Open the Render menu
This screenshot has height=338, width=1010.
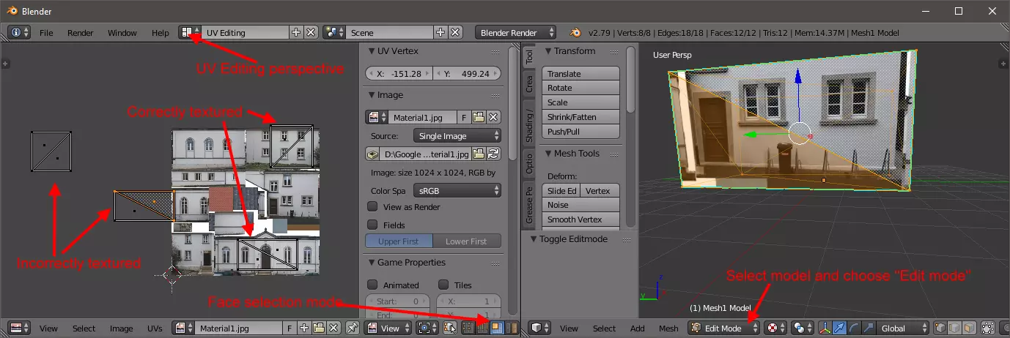pos(81,33)
